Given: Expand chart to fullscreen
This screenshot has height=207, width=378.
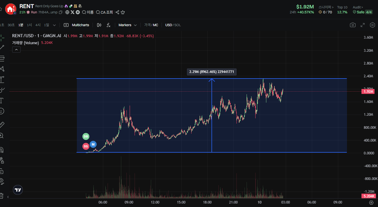Looking at the screenshot, I should coord(363,25).
